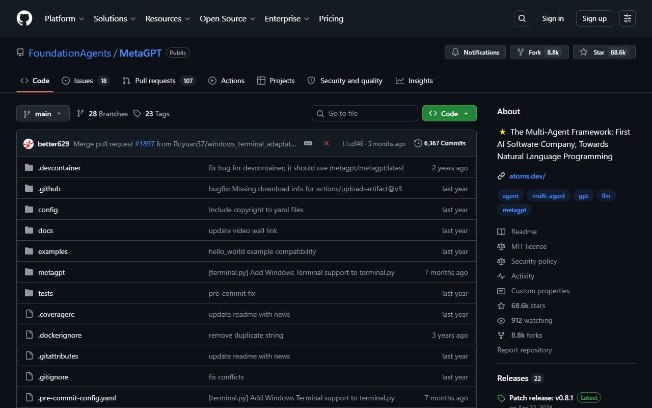Select the multi-agent topic tag

click(x=549, y=196)
